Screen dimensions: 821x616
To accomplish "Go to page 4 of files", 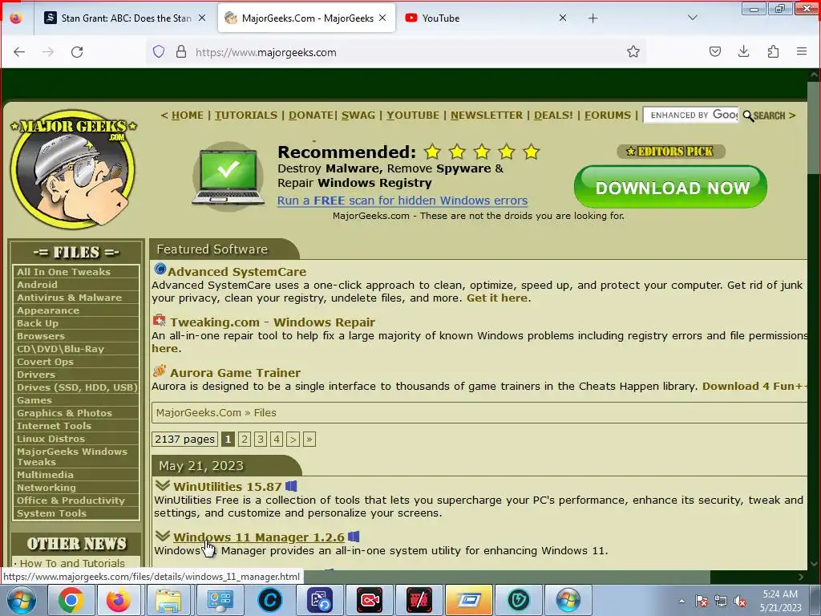I will click(277, 439).
